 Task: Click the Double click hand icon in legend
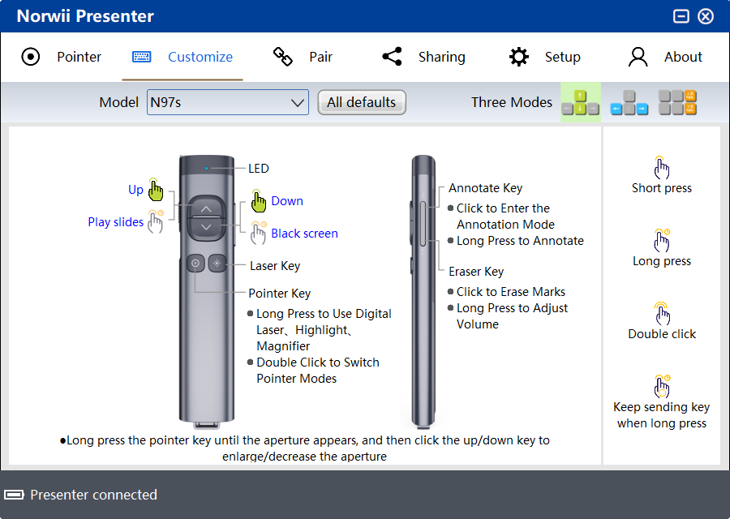pos(662,313)
